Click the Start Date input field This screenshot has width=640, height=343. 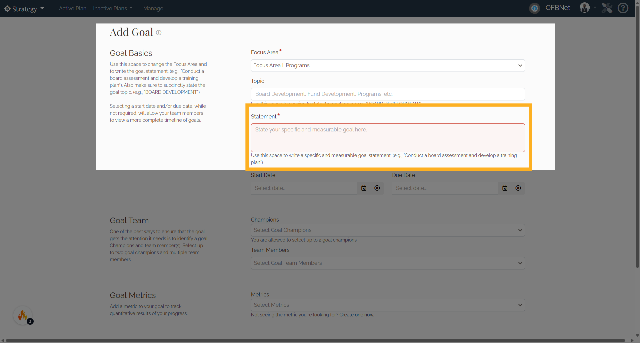point(304,188)
